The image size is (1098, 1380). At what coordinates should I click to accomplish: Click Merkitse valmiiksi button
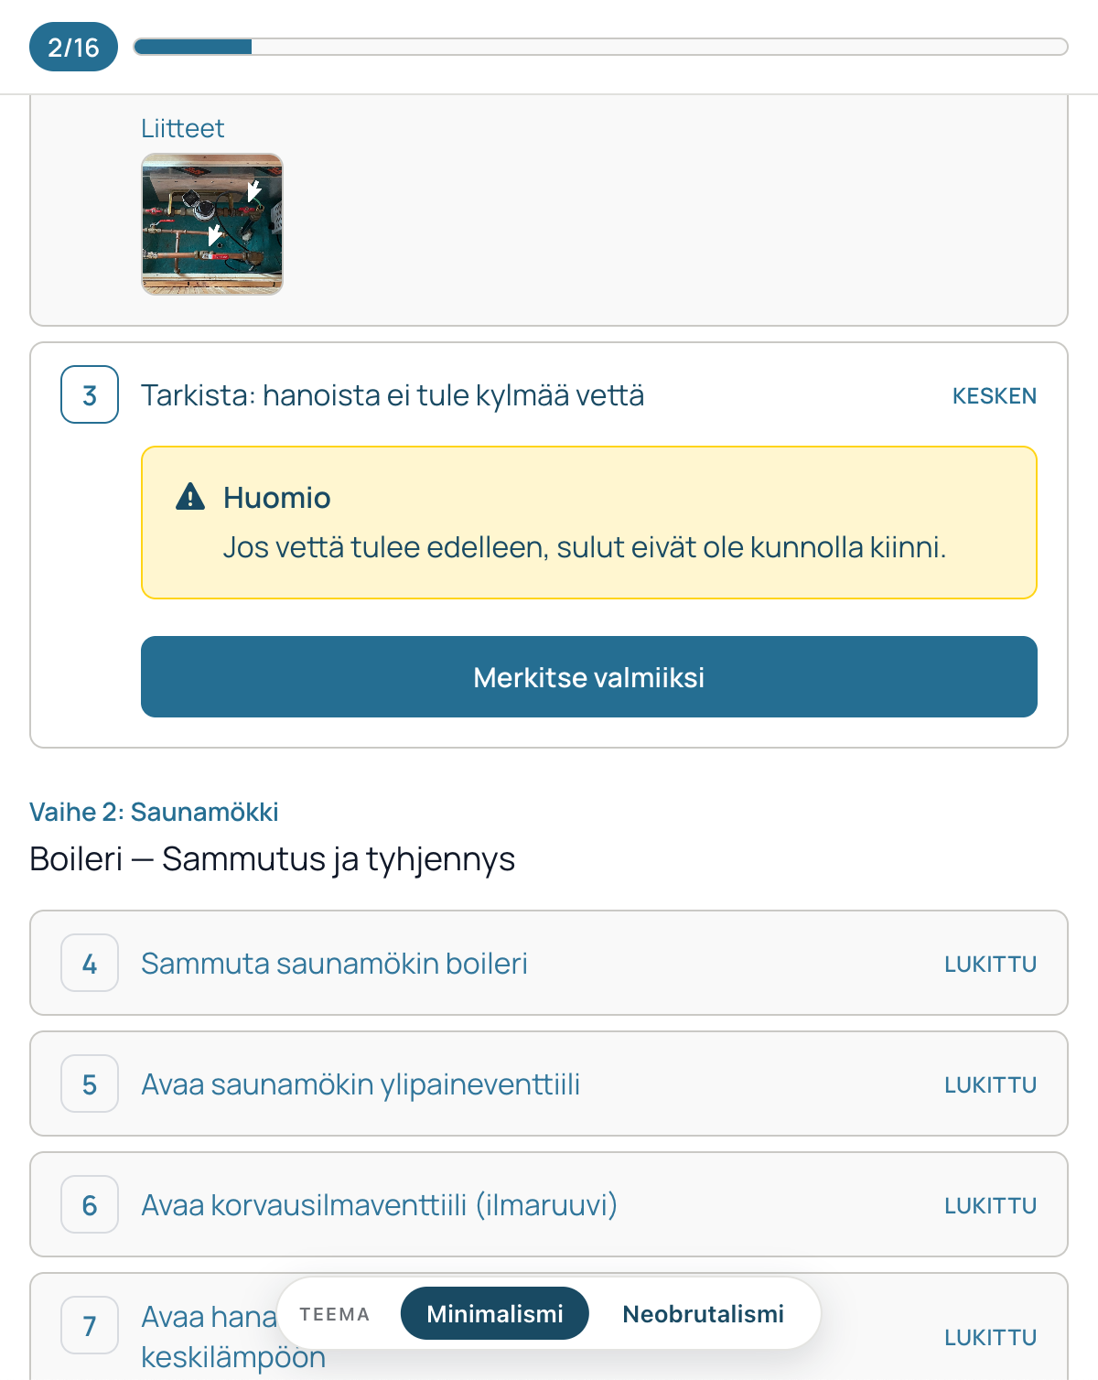click(589, 676)
